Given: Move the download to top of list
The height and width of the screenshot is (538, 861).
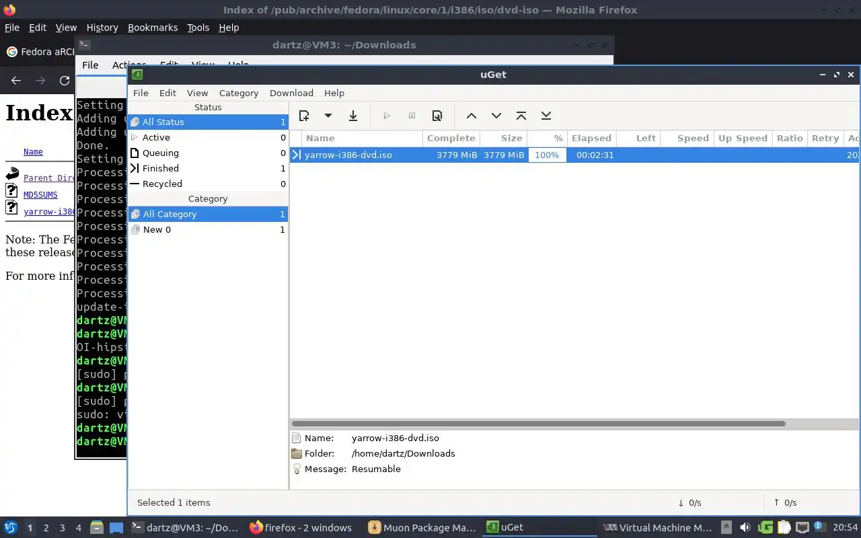Looking at the screenshot, I should pyautogui.click(x=521, y=116).
